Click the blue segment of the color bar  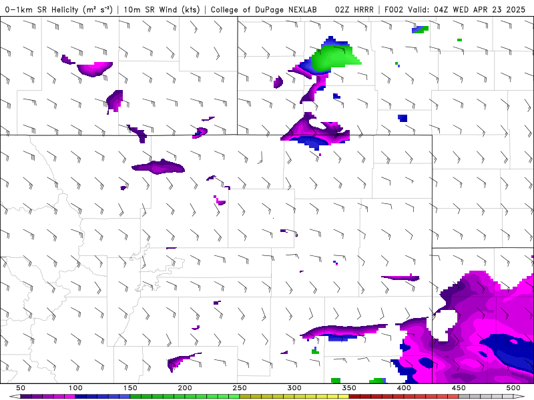(103, 397)
